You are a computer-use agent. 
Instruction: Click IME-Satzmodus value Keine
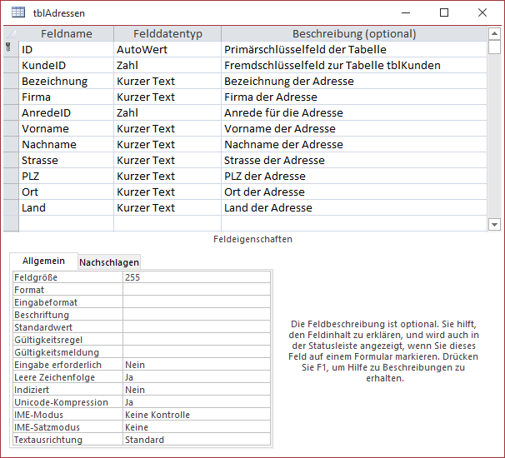point(197,427)
